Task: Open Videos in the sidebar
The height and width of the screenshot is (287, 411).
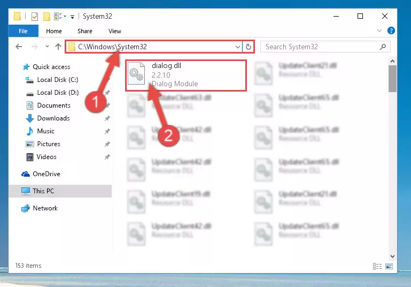Action: 46,157
